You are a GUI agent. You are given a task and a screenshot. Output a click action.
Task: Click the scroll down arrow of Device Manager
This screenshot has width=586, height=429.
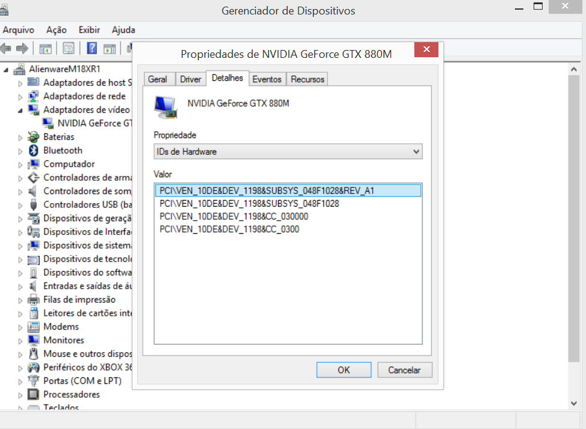coord(574,403)
